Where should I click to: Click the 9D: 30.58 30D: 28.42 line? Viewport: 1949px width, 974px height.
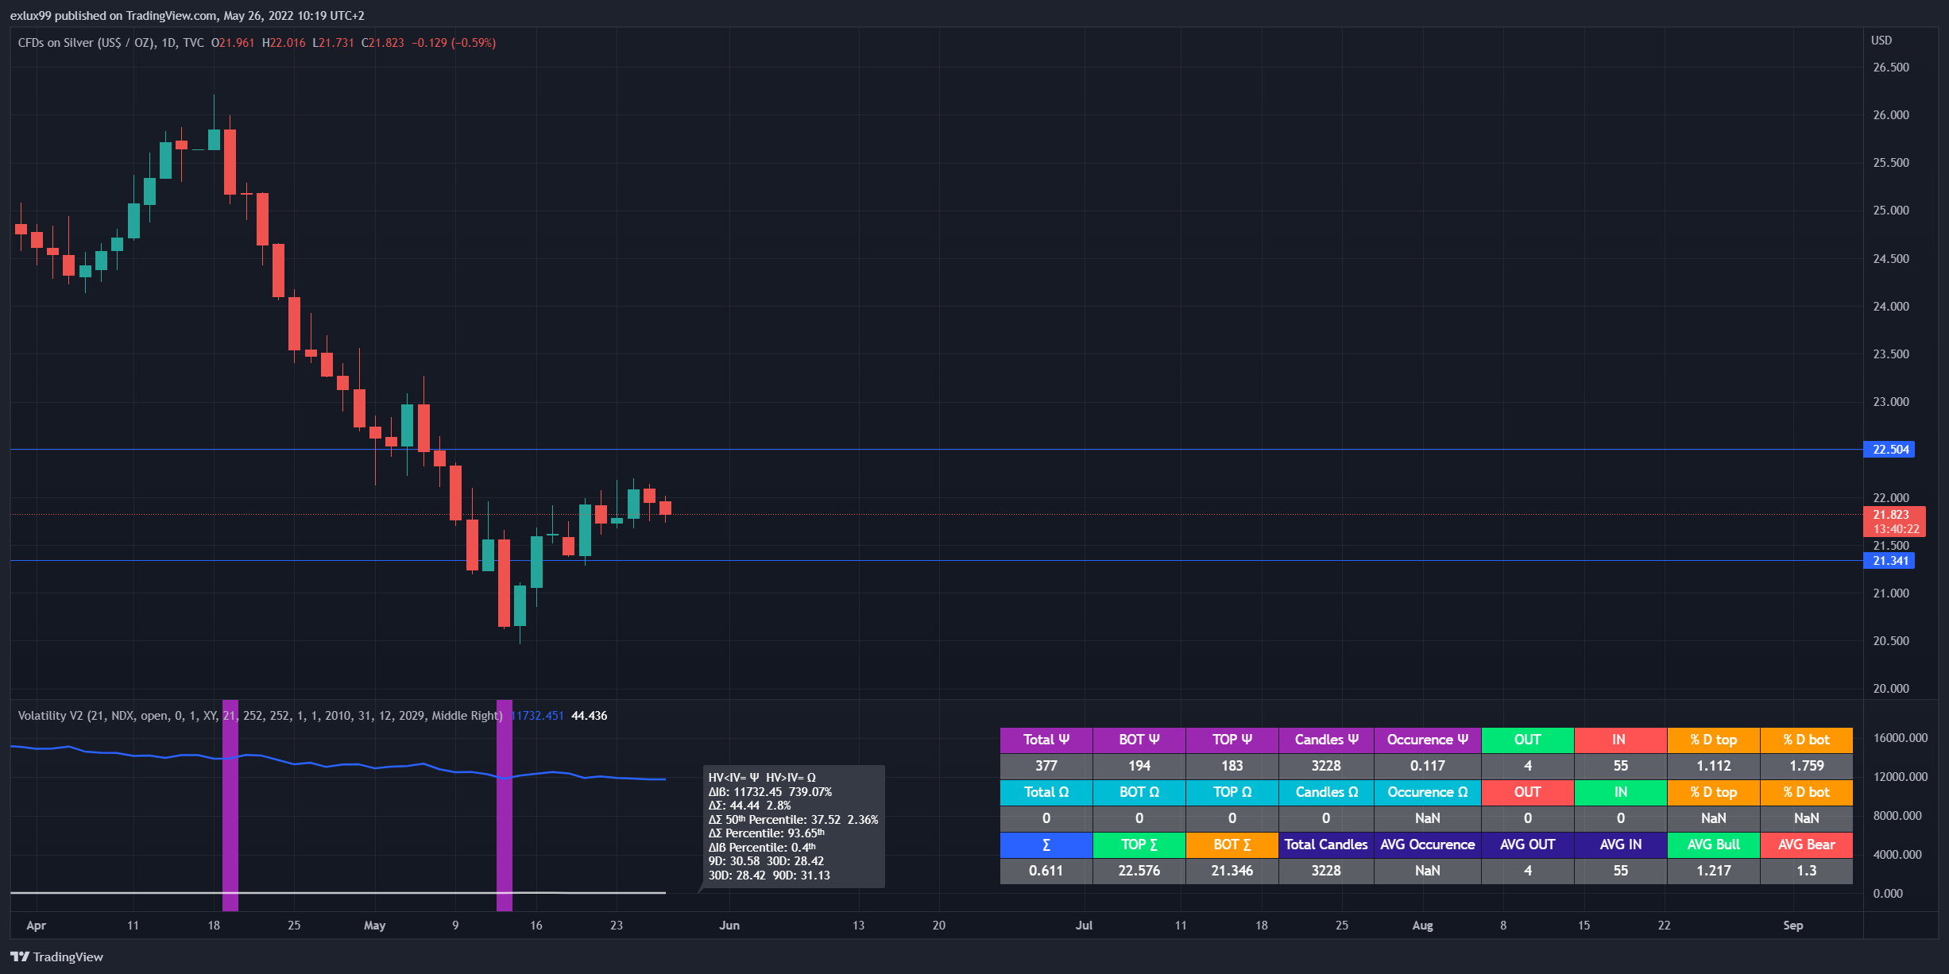click(766, 861)
